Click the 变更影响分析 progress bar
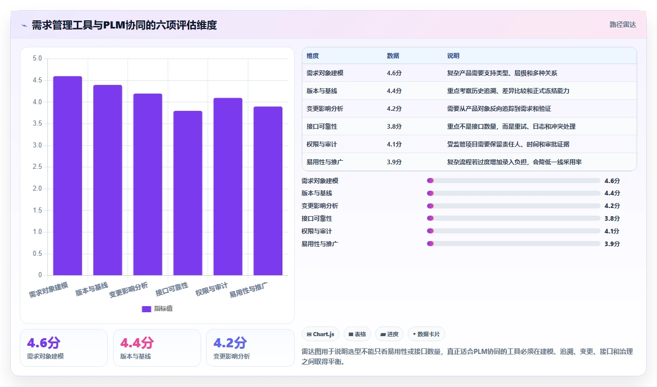The height and width of the screenshot is (387, 657). click(x=514, y=206)
